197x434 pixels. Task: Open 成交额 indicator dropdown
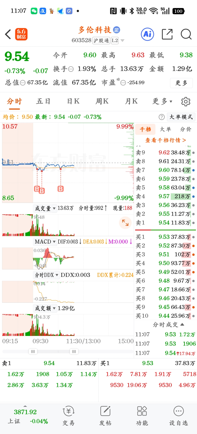tap(45, 308)
